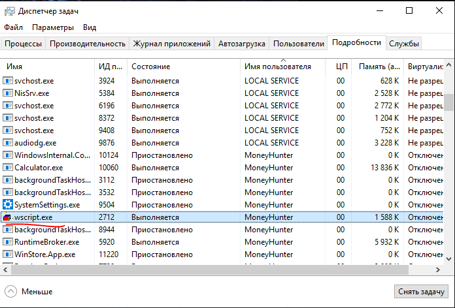455x308 pixels.
Task: Click Выполняется status of RuntimeBroker.exe
Action: point(155,242)
